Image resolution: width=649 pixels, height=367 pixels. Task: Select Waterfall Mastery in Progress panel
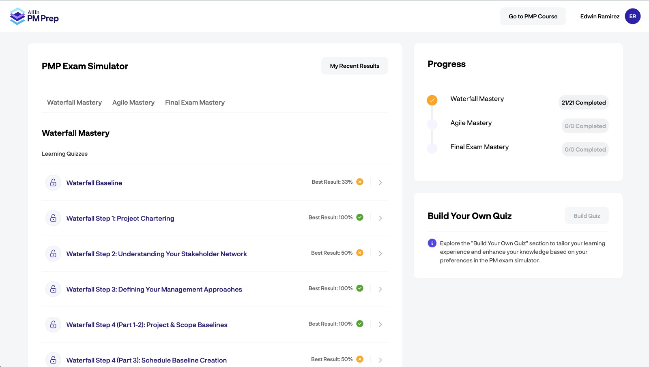coord(477,99)
